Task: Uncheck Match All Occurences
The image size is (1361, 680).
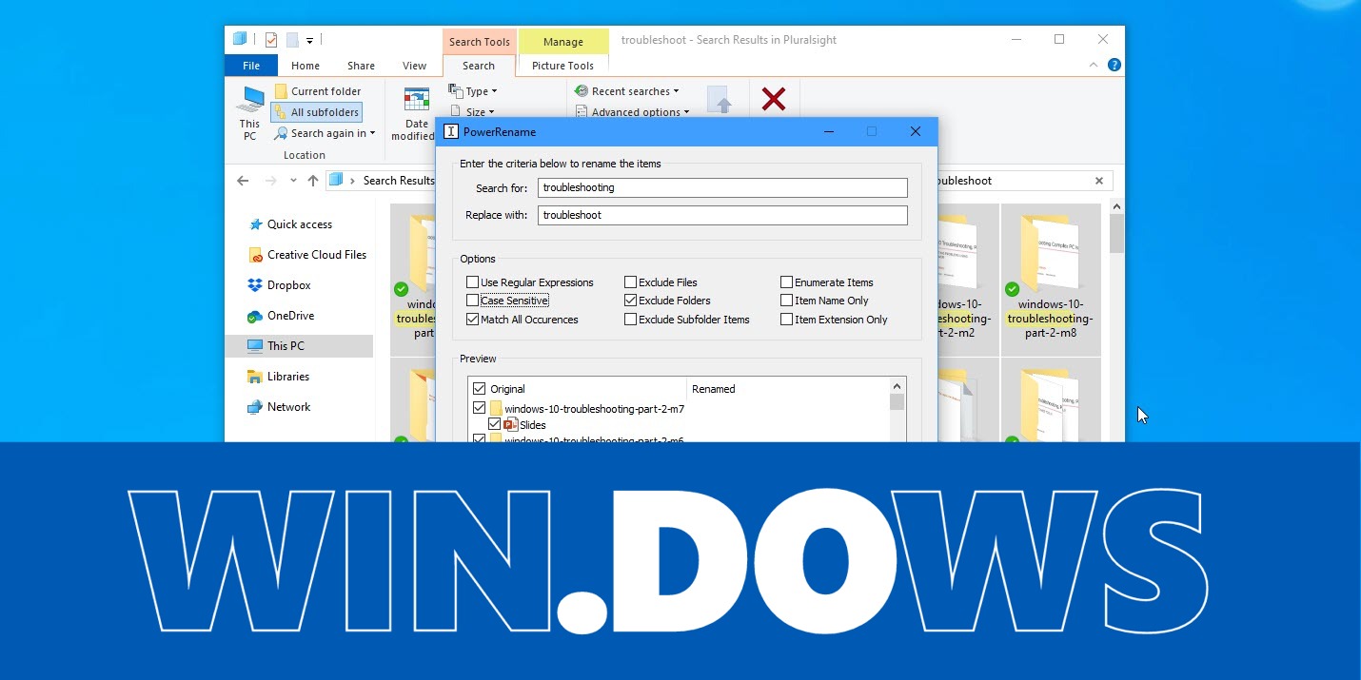Action: 472,320
